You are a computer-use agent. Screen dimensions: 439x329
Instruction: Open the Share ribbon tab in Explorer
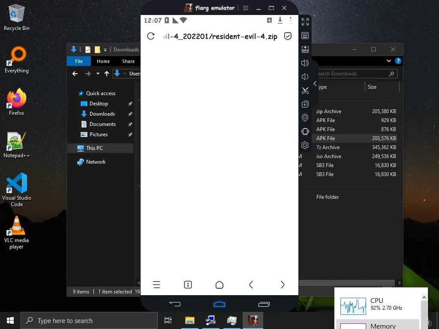(x=128, y=61)
